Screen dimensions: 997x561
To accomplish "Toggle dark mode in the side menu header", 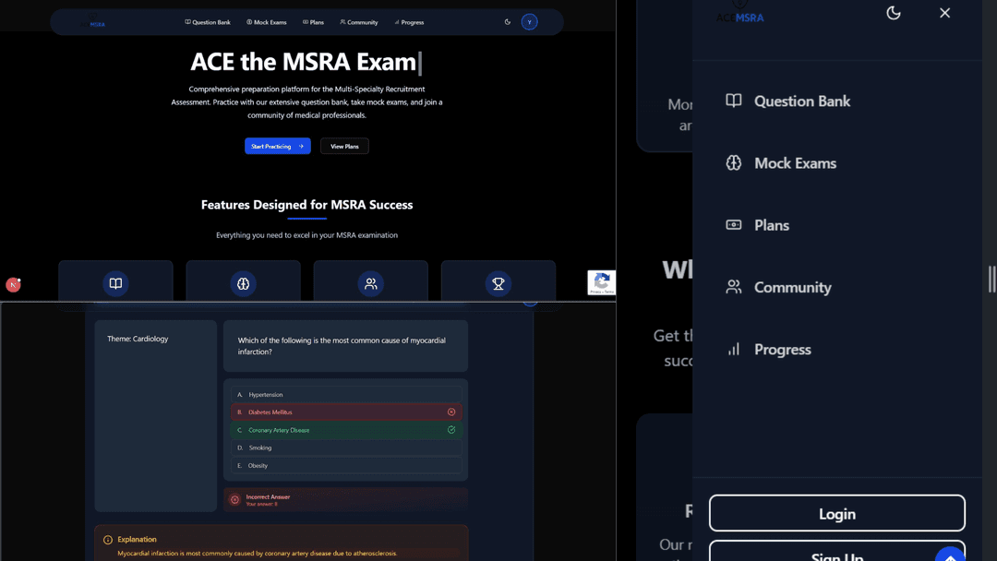I will 893,13.
